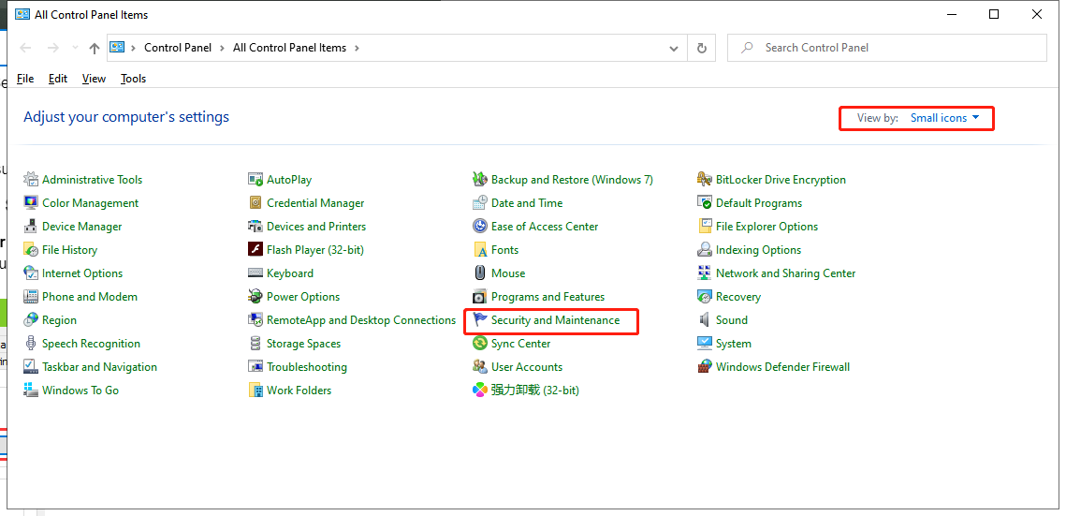Viewport: 1066px width, 516px height.
Task: Open the Sync Center link
Action: [x=520, y=344]
